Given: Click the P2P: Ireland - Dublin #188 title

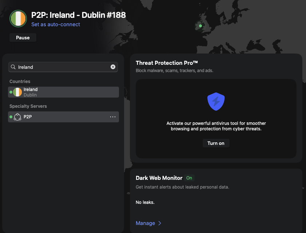Looking at the screenshot, I should coord(79,15).
